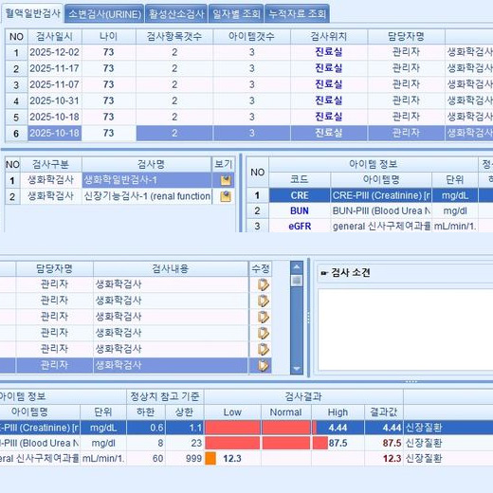Screen dimensions: 493x493
Task: Click the Normal column header
Action: click(x=286, y=412)
